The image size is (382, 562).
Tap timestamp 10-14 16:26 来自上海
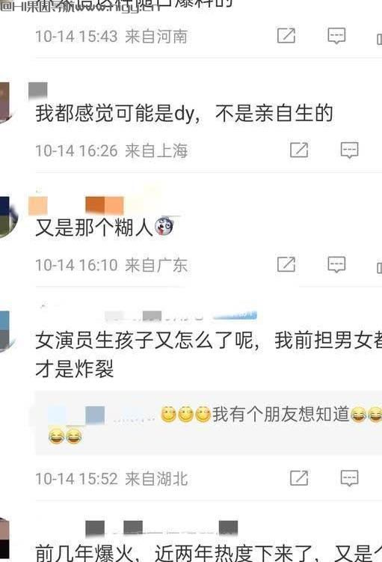tap(111, 150)
